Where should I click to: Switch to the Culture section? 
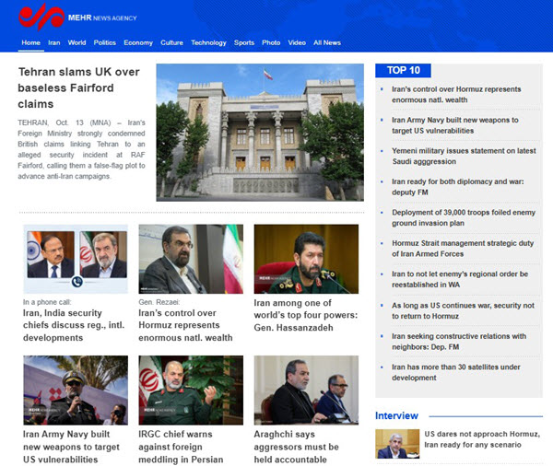171,42
